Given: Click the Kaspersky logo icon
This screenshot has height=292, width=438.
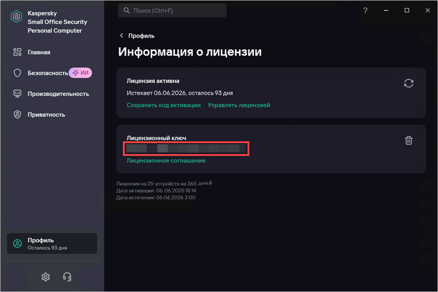Looking at the screenshot, I should [x=16, y=17].
